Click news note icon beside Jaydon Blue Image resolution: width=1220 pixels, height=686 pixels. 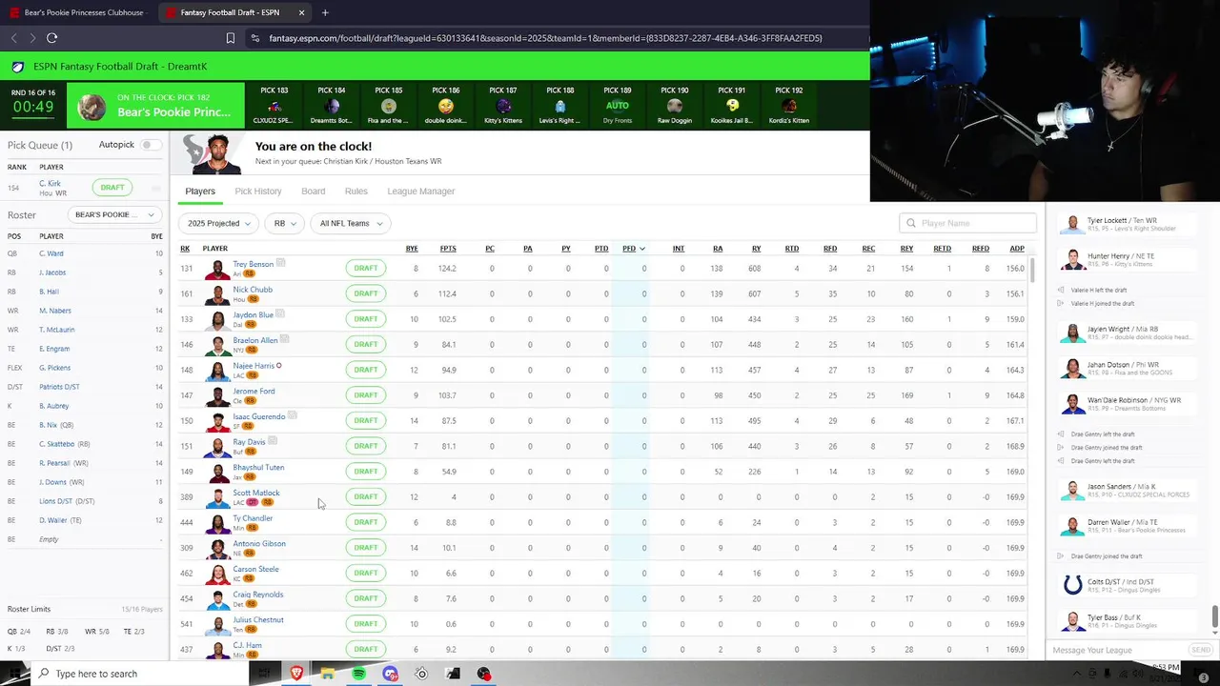click(281, 313)
